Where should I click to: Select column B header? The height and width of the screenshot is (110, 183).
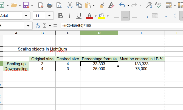pyautogui.click(x=42, y=33)
